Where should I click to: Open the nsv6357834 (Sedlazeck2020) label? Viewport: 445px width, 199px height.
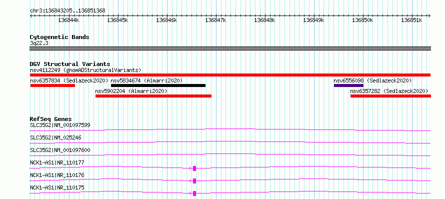[69, 80]
